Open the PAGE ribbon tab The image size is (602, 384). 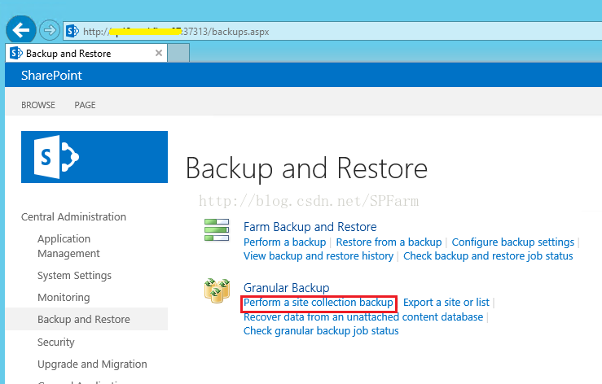click(85, 105)
